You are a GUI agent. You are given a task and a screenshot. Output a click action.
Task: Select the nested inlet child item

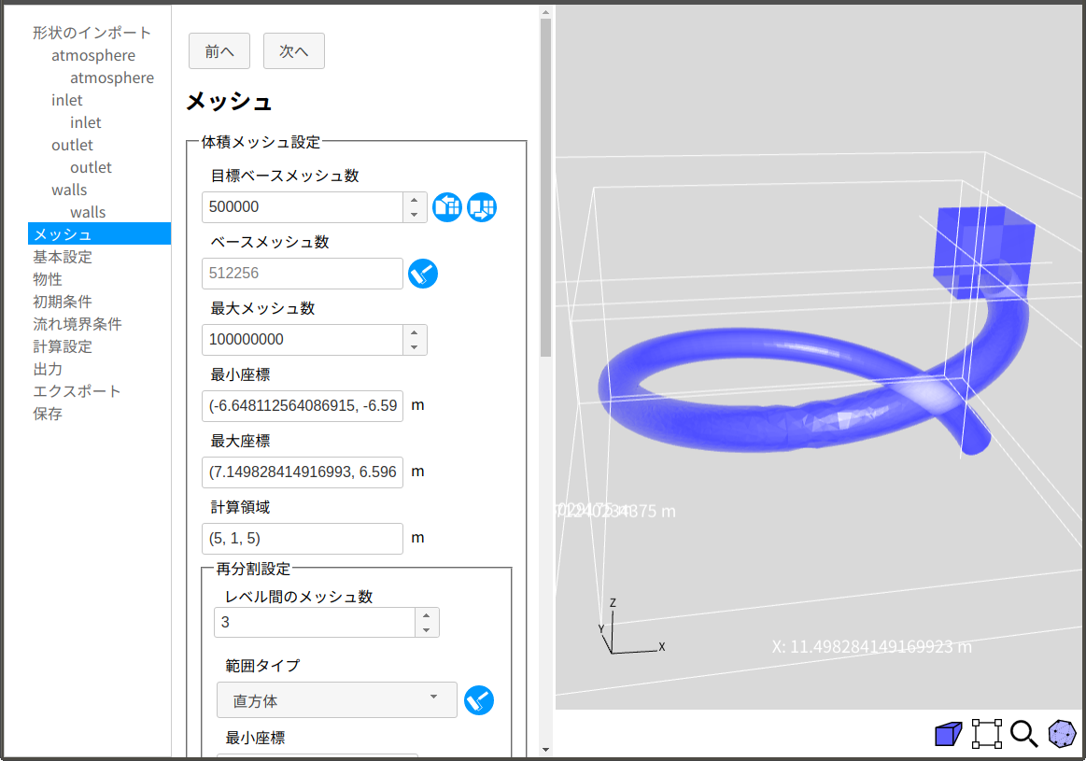[x=86, y=122]
